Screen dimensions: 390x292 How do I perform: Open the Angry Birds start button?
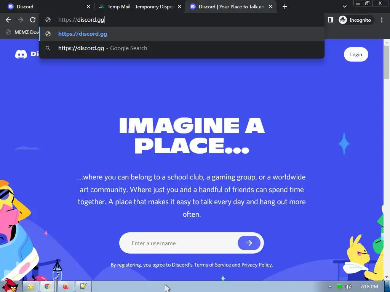point(10,286)
